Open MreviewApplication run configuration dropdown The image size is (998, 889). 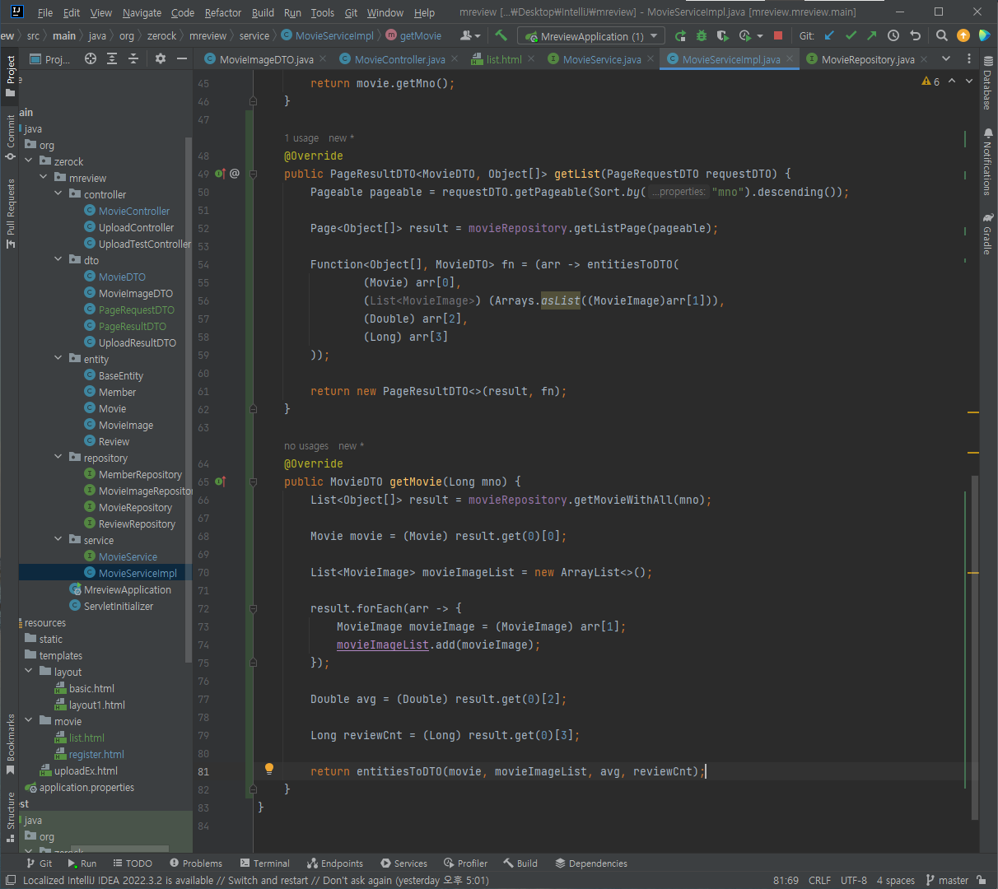point(590,35)
